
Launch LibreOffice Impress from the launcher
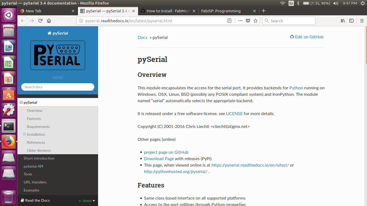[x=9, y=79]
